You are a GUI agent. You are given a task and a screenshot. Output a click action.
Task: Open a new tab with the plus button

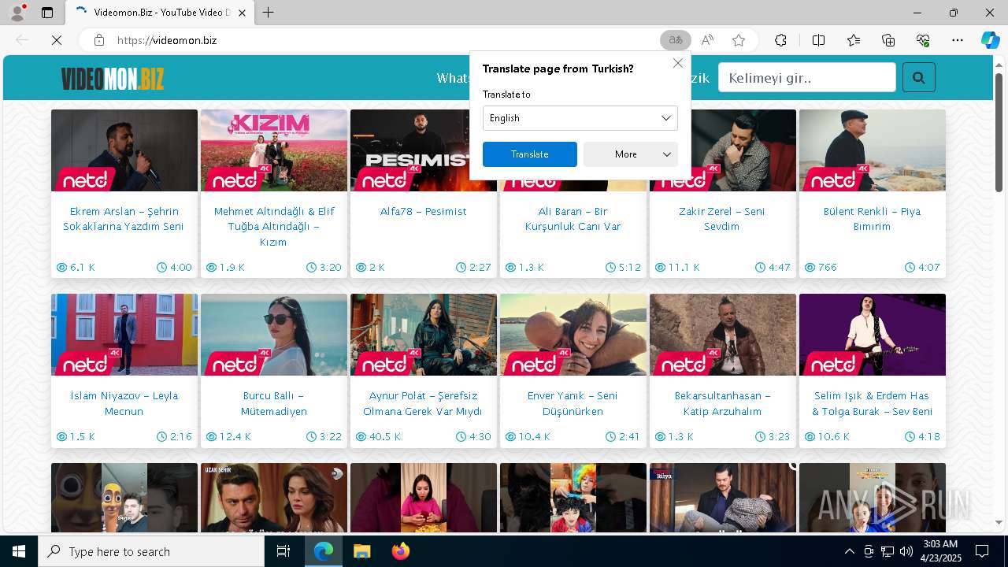click(x=269, y=13)
